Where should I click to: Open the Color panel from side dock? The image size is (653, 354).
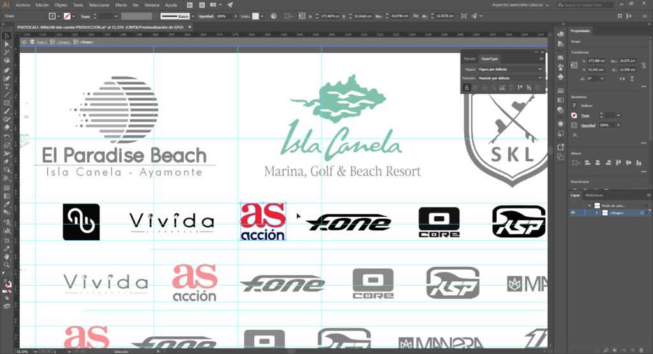(561, 34)
